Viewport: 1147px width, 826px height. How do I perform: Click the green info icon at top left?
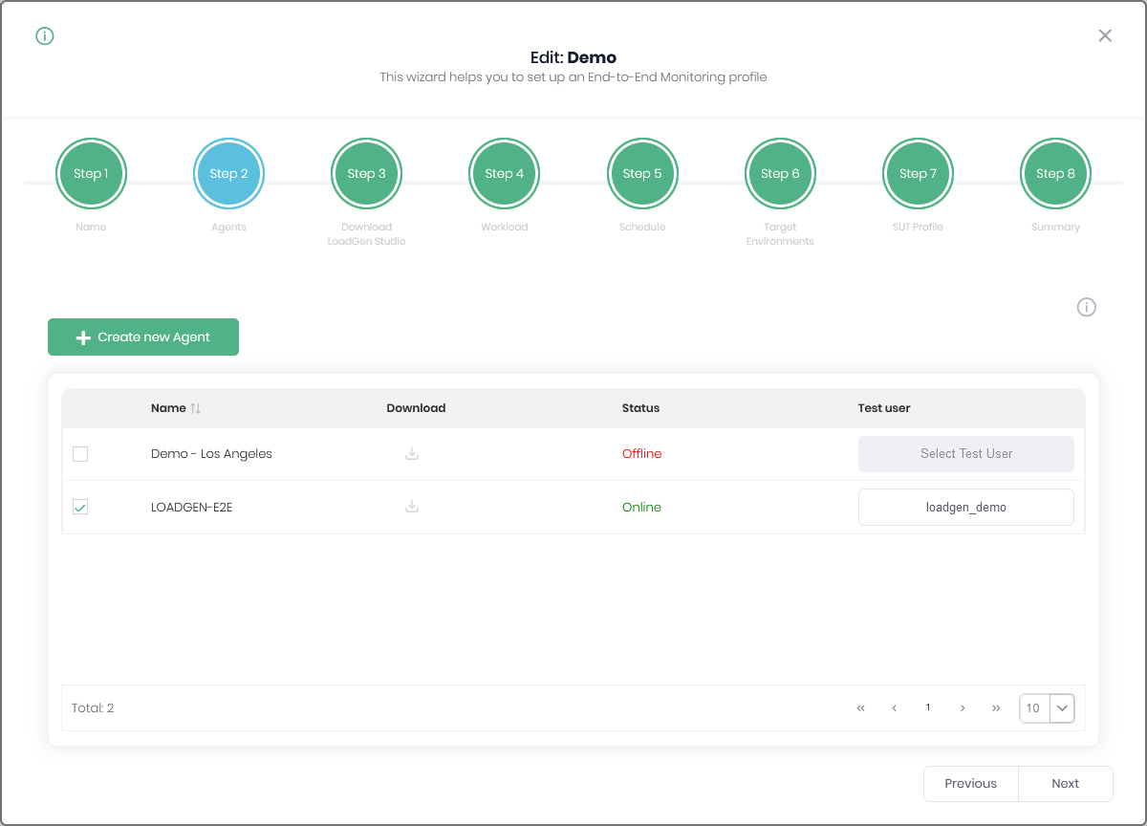click(x=45, y=36)
